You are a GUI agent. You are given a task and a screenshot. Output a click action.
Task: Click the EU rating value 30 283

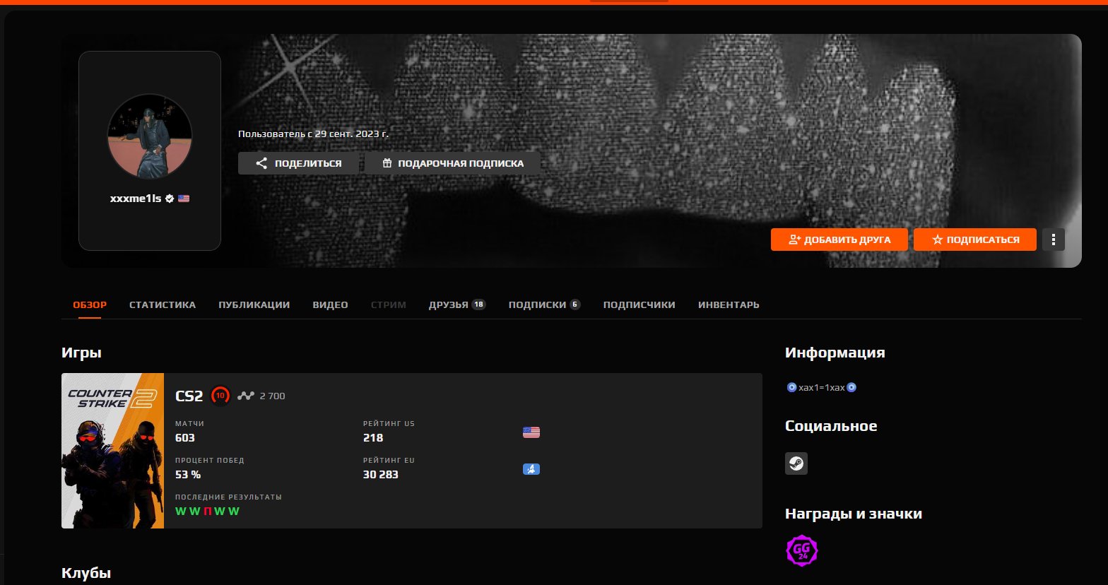(381, 475)
